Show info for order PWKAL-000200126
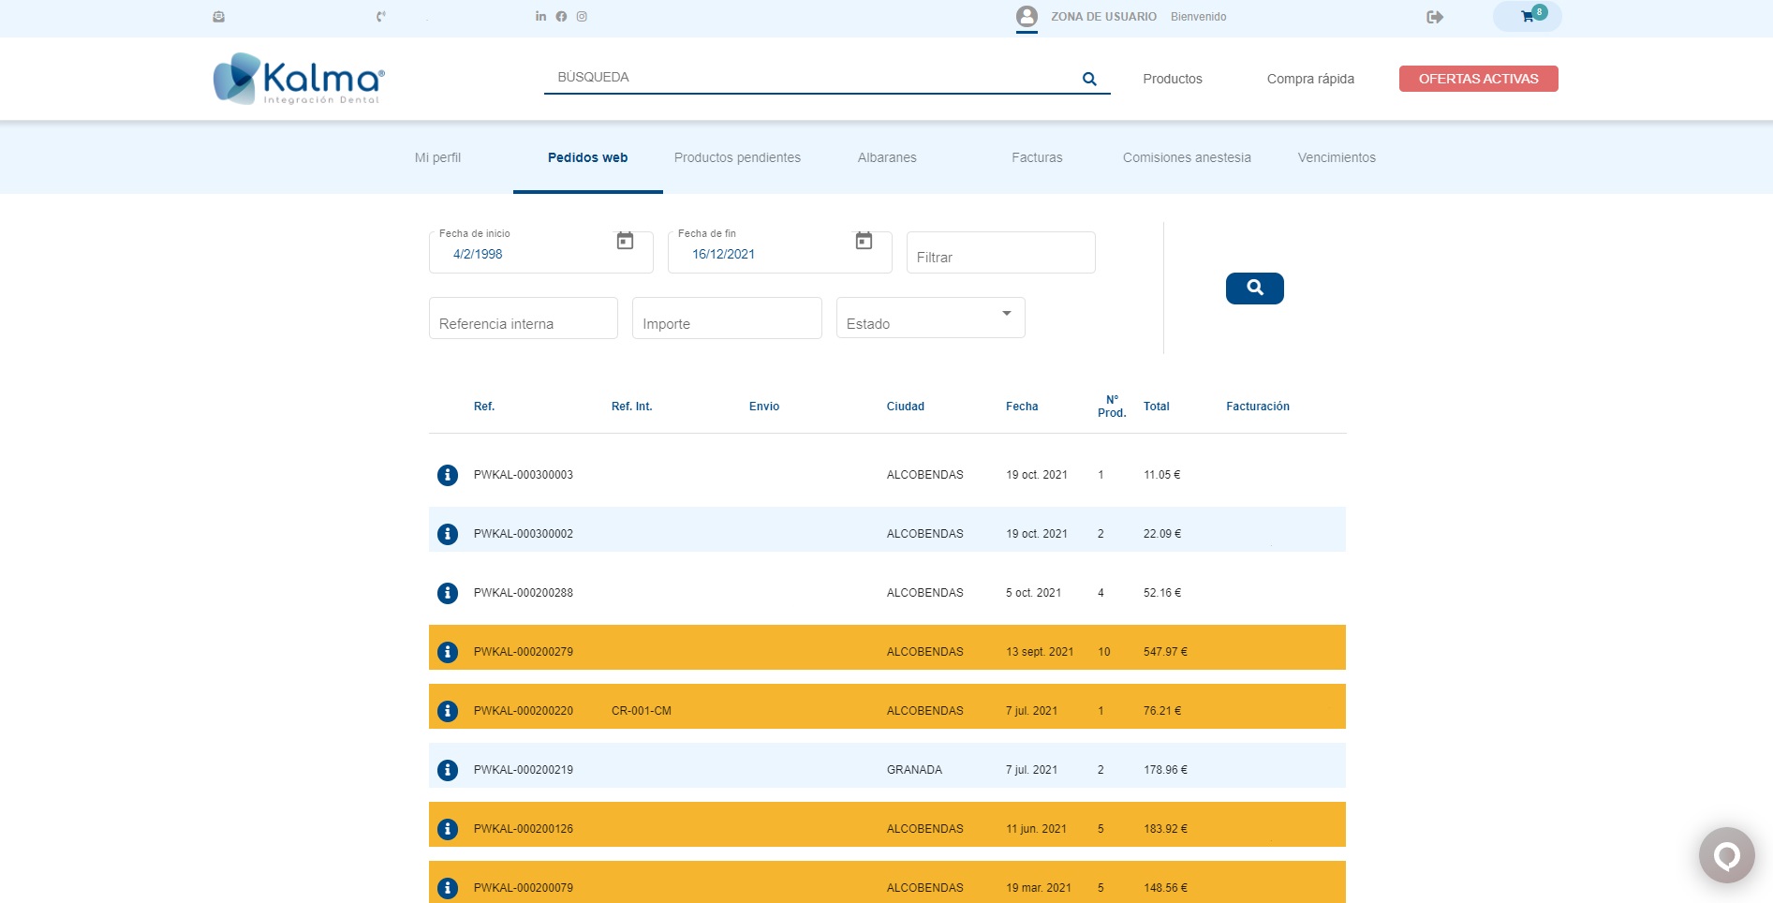 448,829
